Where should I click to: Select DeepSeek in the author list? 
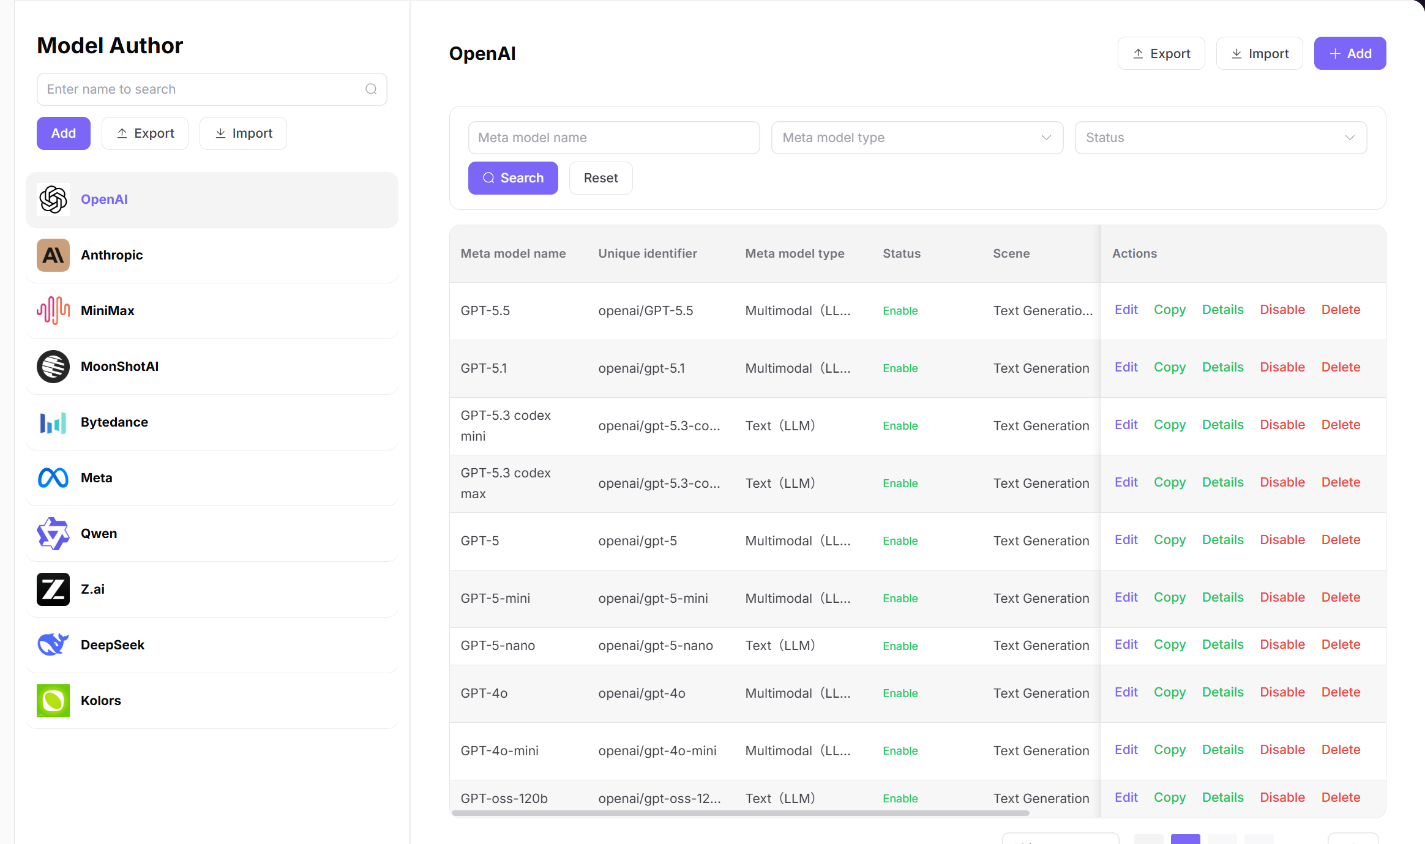(x=212, y=645)
